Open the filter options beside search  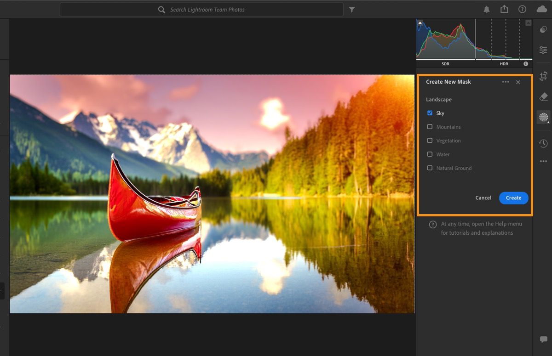coord(352,9)
